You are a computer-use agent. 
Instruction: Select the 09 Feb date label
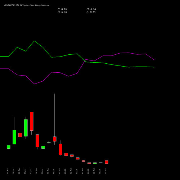pos(88,171)
